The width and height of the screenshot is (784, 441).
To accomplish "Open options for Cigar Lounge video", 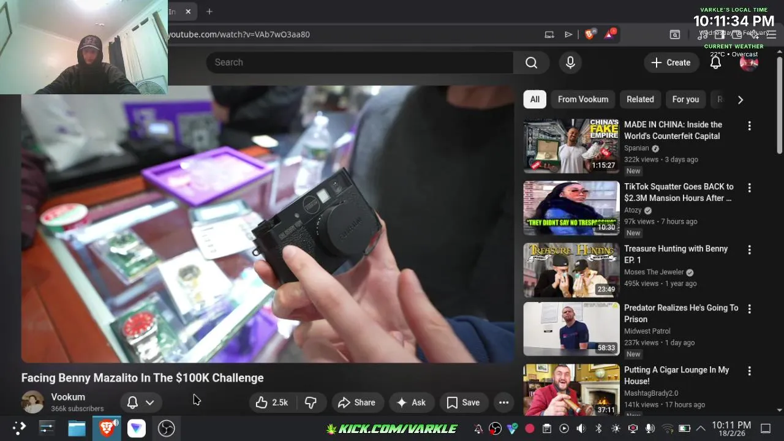I will (x=749, y=371).
